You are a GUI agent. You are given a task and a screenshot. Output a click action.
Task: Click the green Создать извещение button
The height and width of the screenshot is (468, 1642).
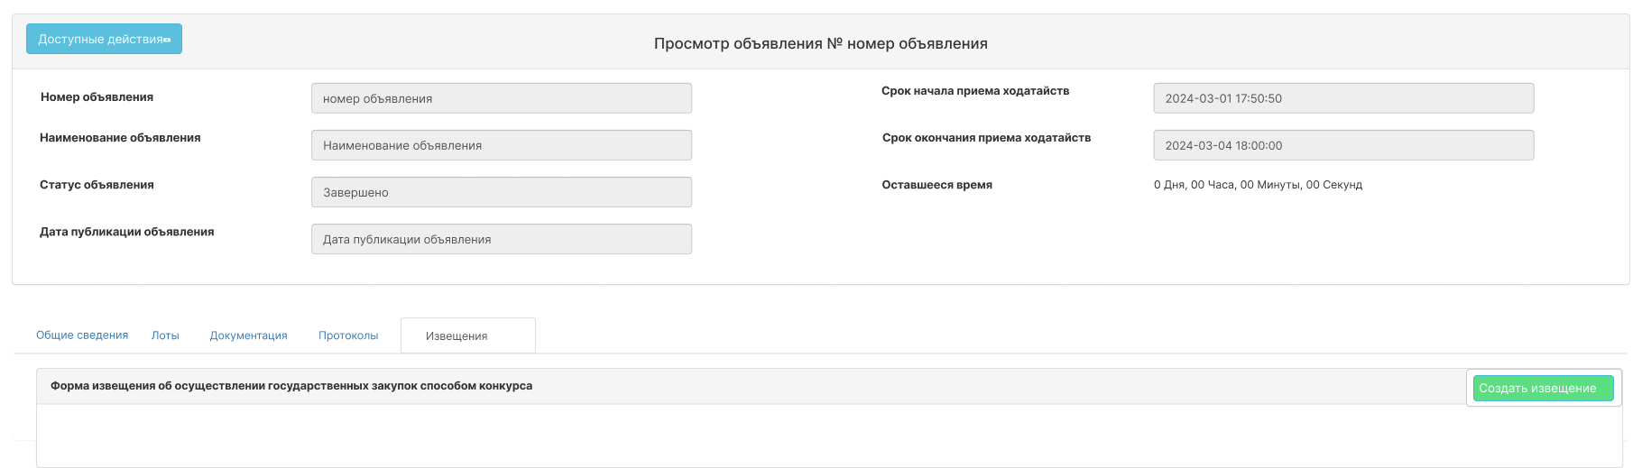pos(1543,389)
